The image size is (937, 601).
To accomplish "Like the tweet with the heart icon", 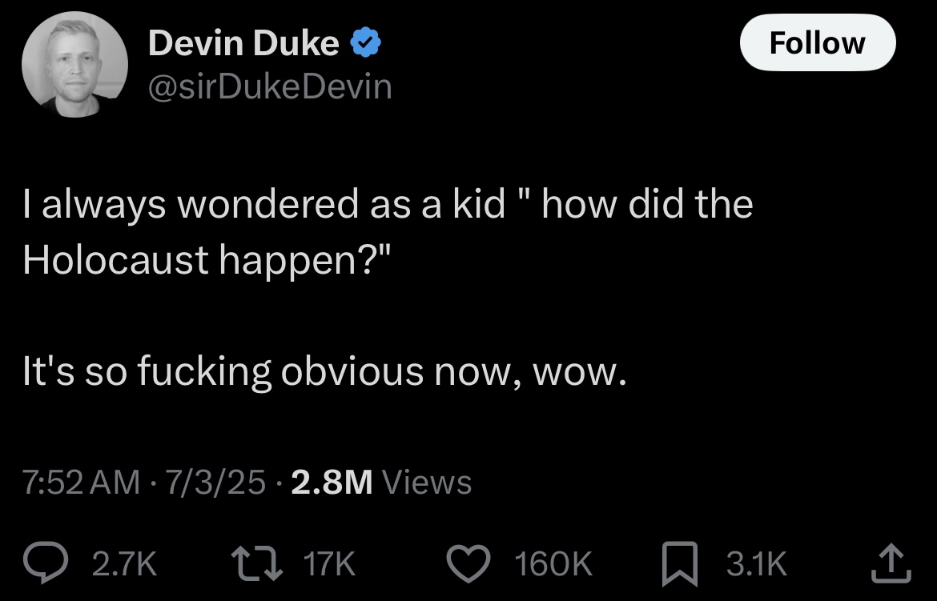I will pos(468,563).
